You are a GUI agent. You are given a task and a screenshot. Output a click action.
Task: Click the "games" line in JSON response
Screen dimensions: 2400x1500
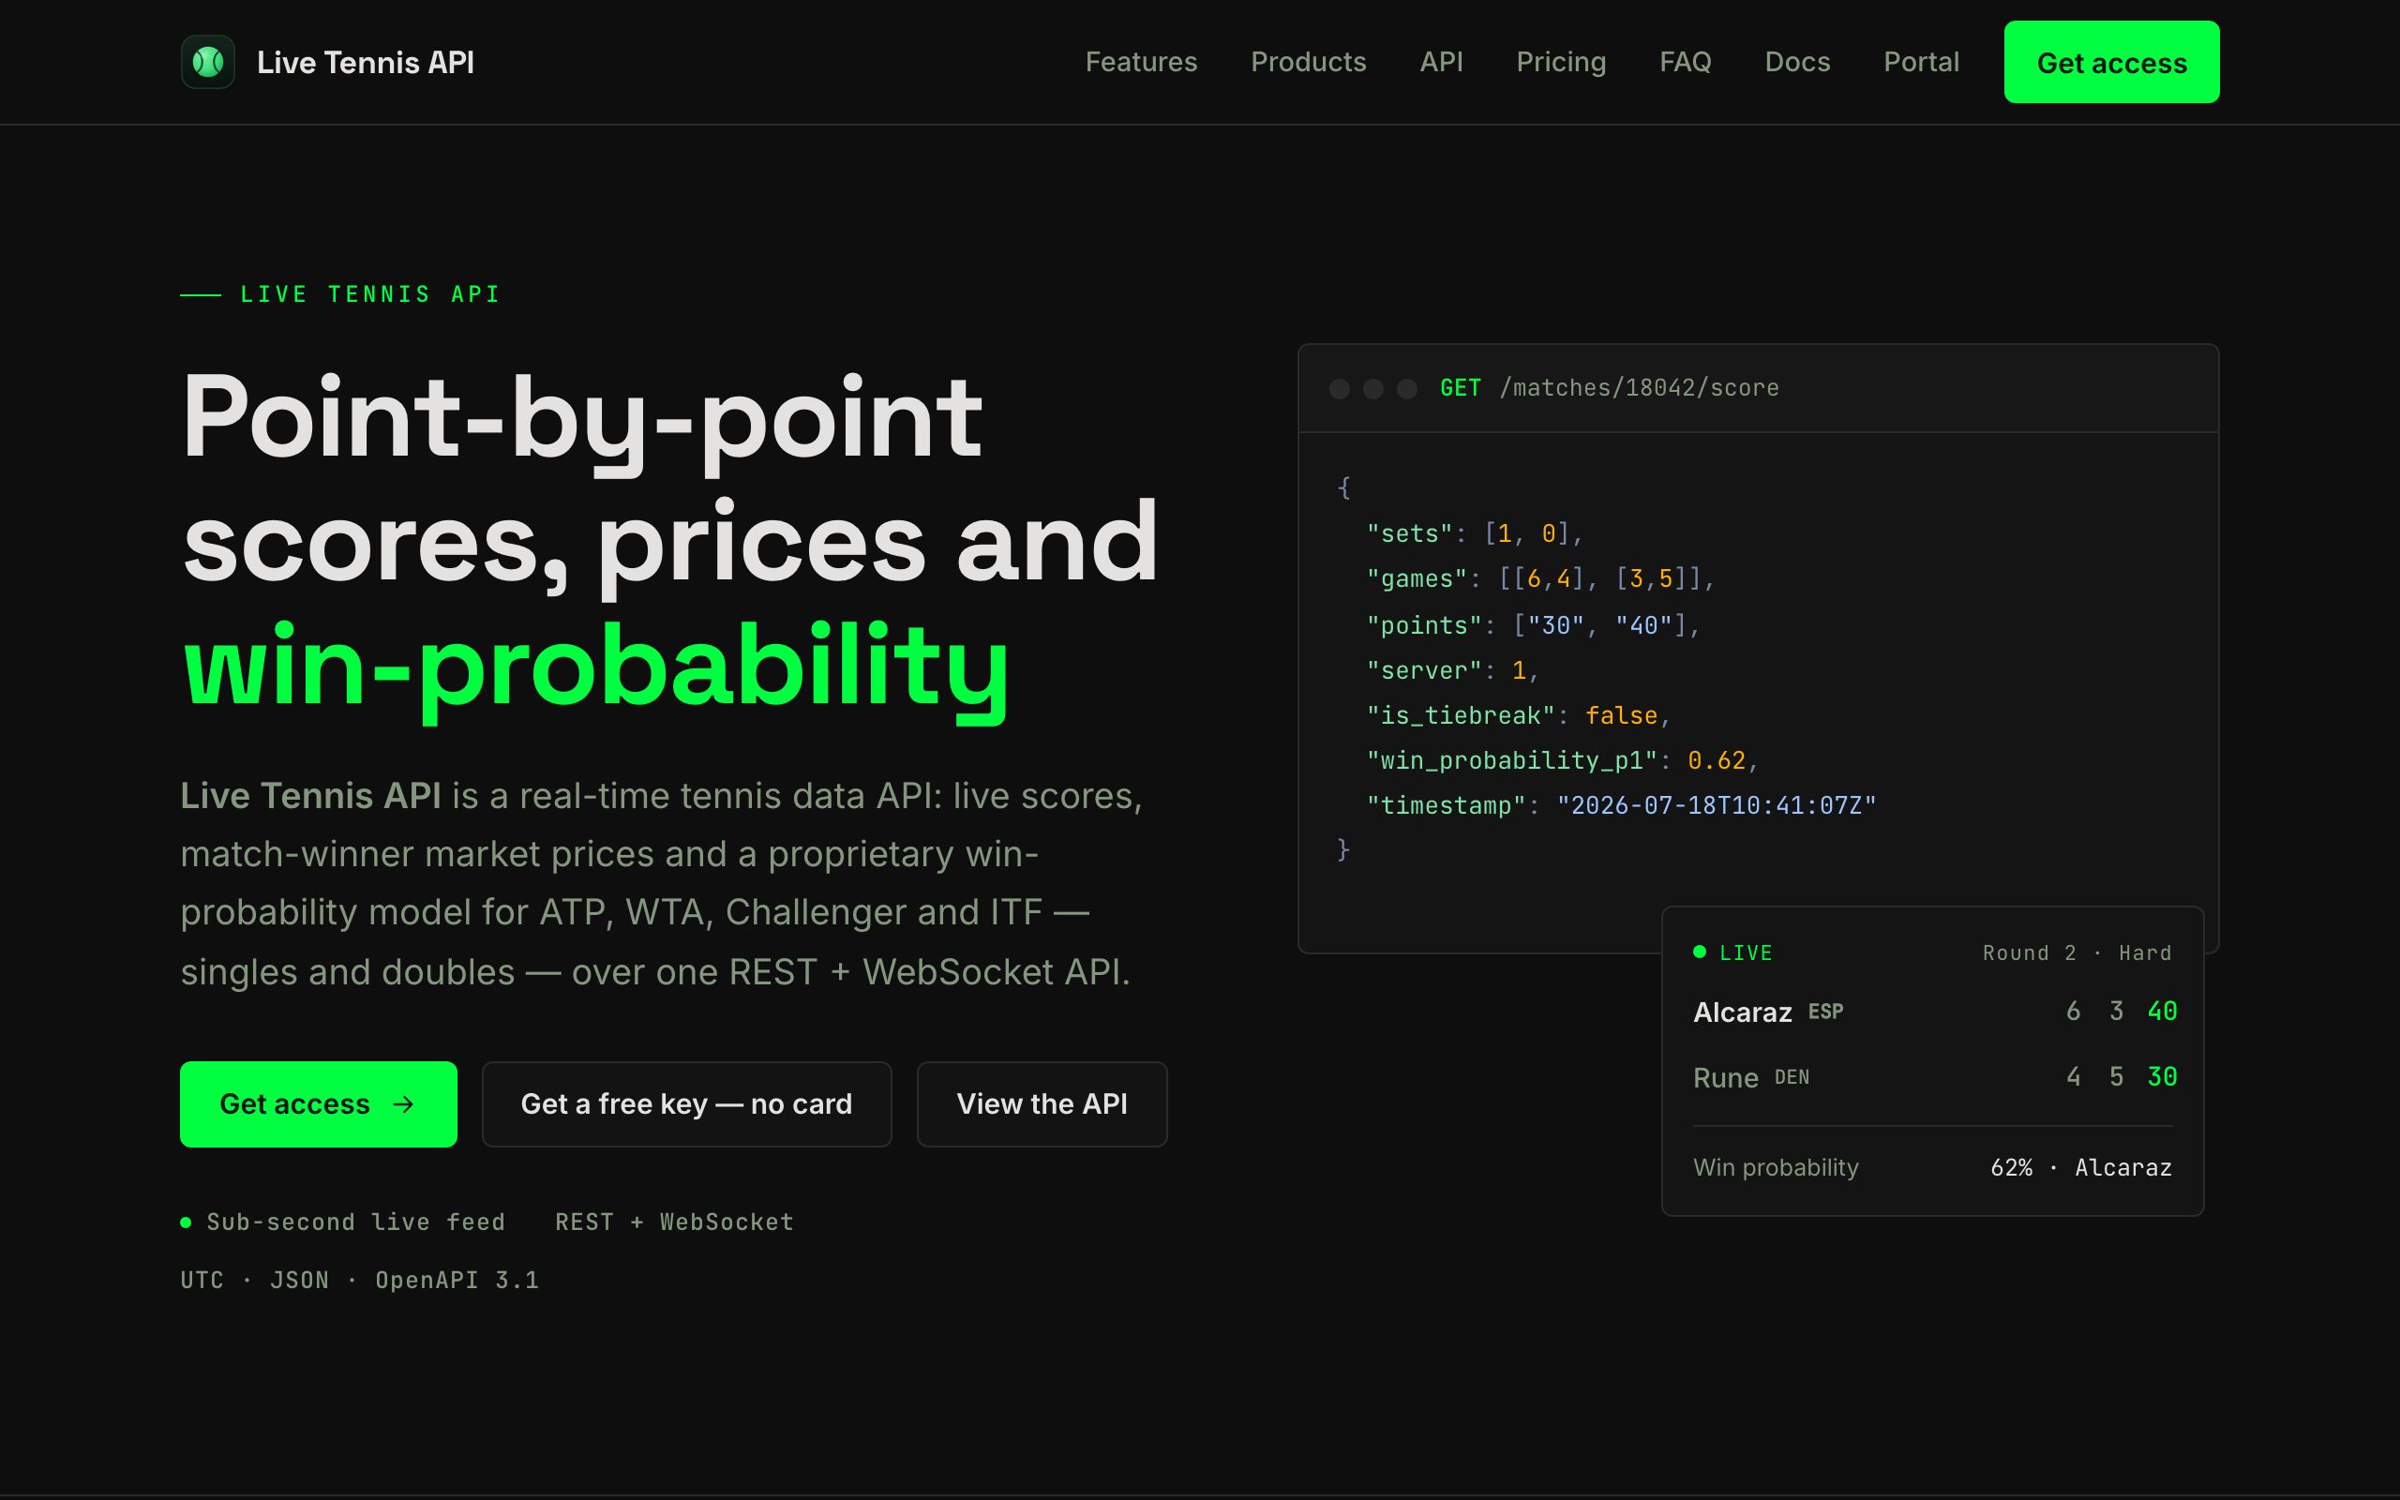(x=1540, y=578)
